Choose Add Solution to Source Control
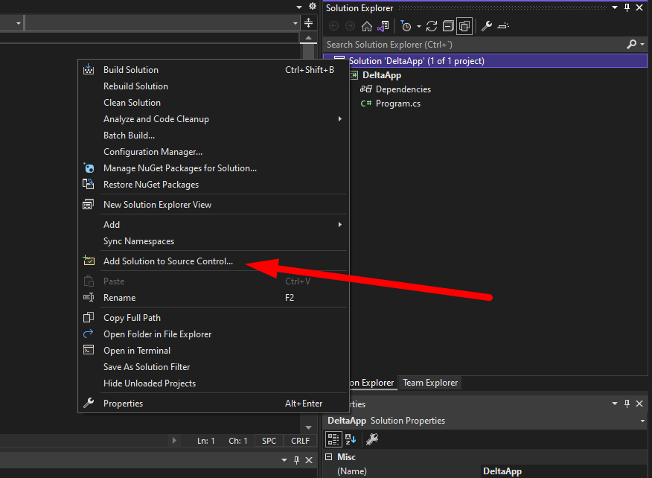 pos(168,261)
